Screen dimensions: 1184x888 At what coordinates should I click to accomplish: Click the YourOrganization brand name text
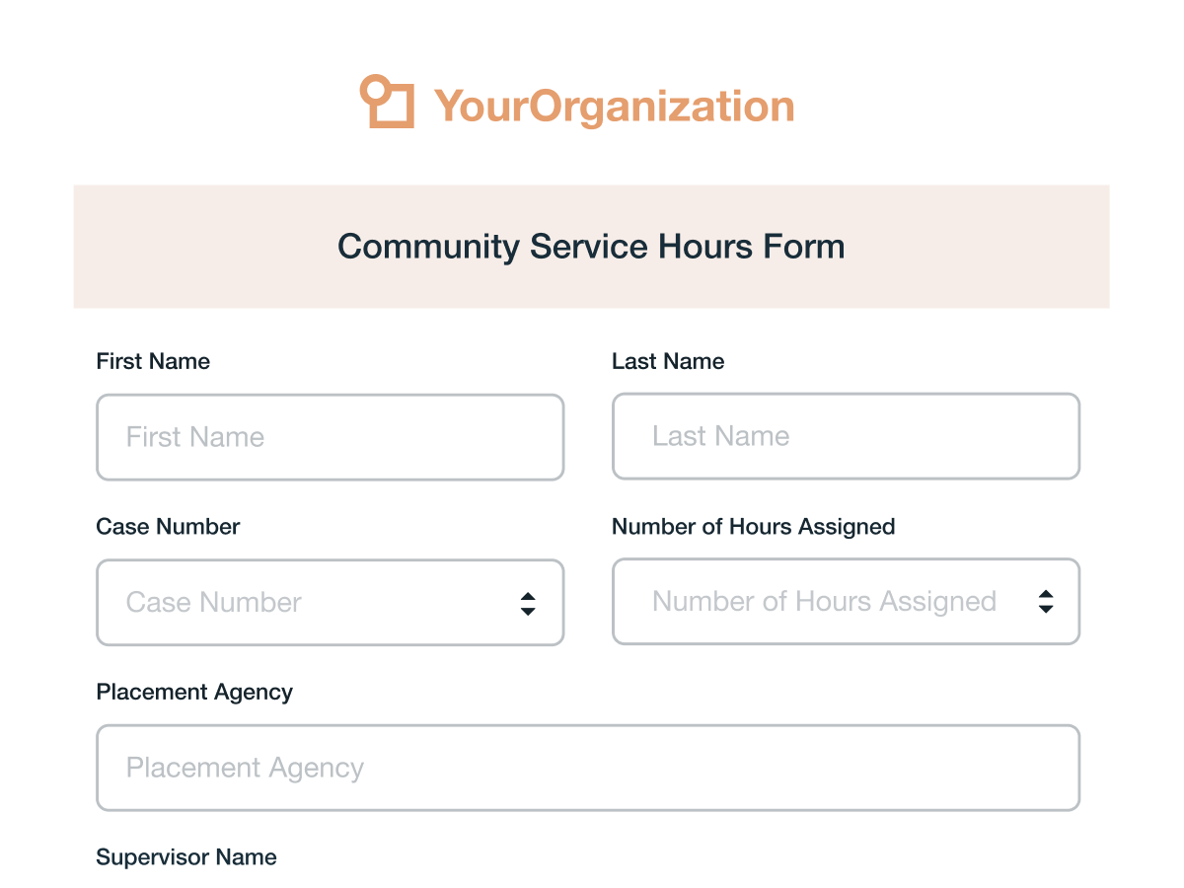[613, 104]
